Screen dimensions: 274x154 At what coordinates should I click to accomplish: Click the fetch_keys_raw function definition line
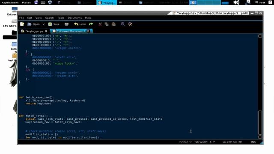coord(36,97)
